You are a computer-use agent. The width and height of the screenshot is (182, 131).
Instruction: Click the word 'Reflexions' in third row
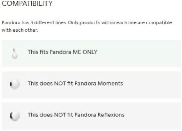[111, 115]
